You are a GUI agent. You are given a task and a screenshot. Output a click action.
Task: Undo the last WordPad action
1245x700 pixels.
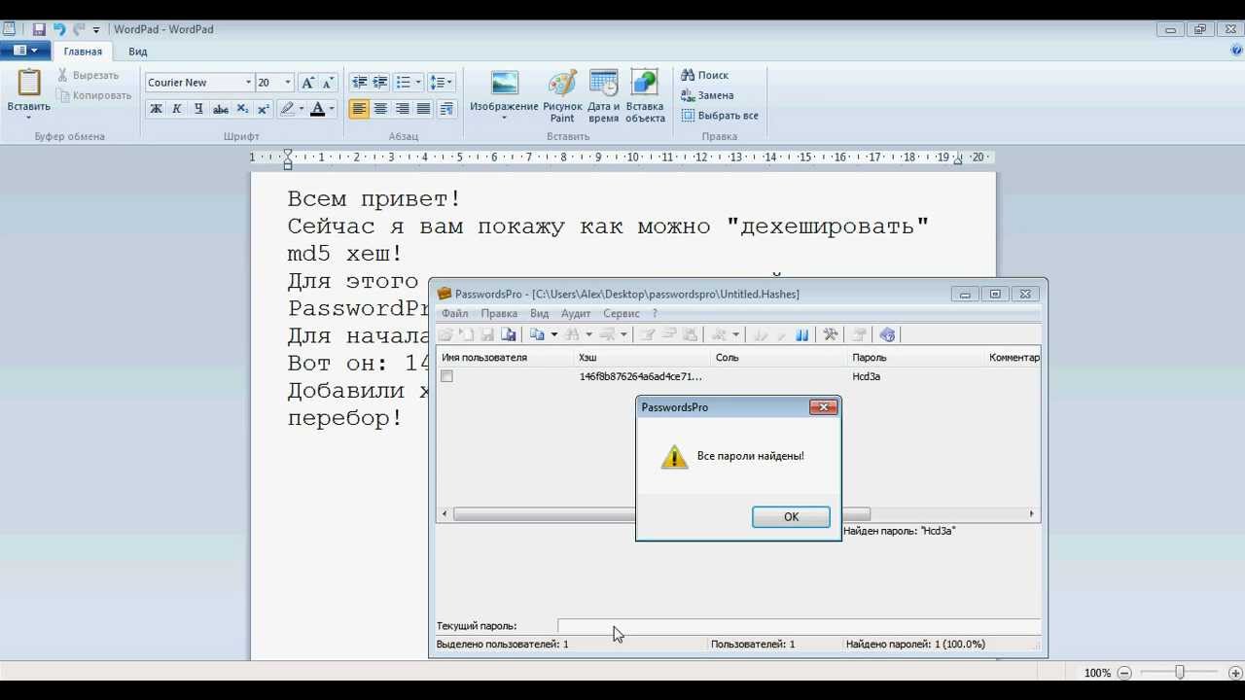pyautogui.click(x=58, y=29)
